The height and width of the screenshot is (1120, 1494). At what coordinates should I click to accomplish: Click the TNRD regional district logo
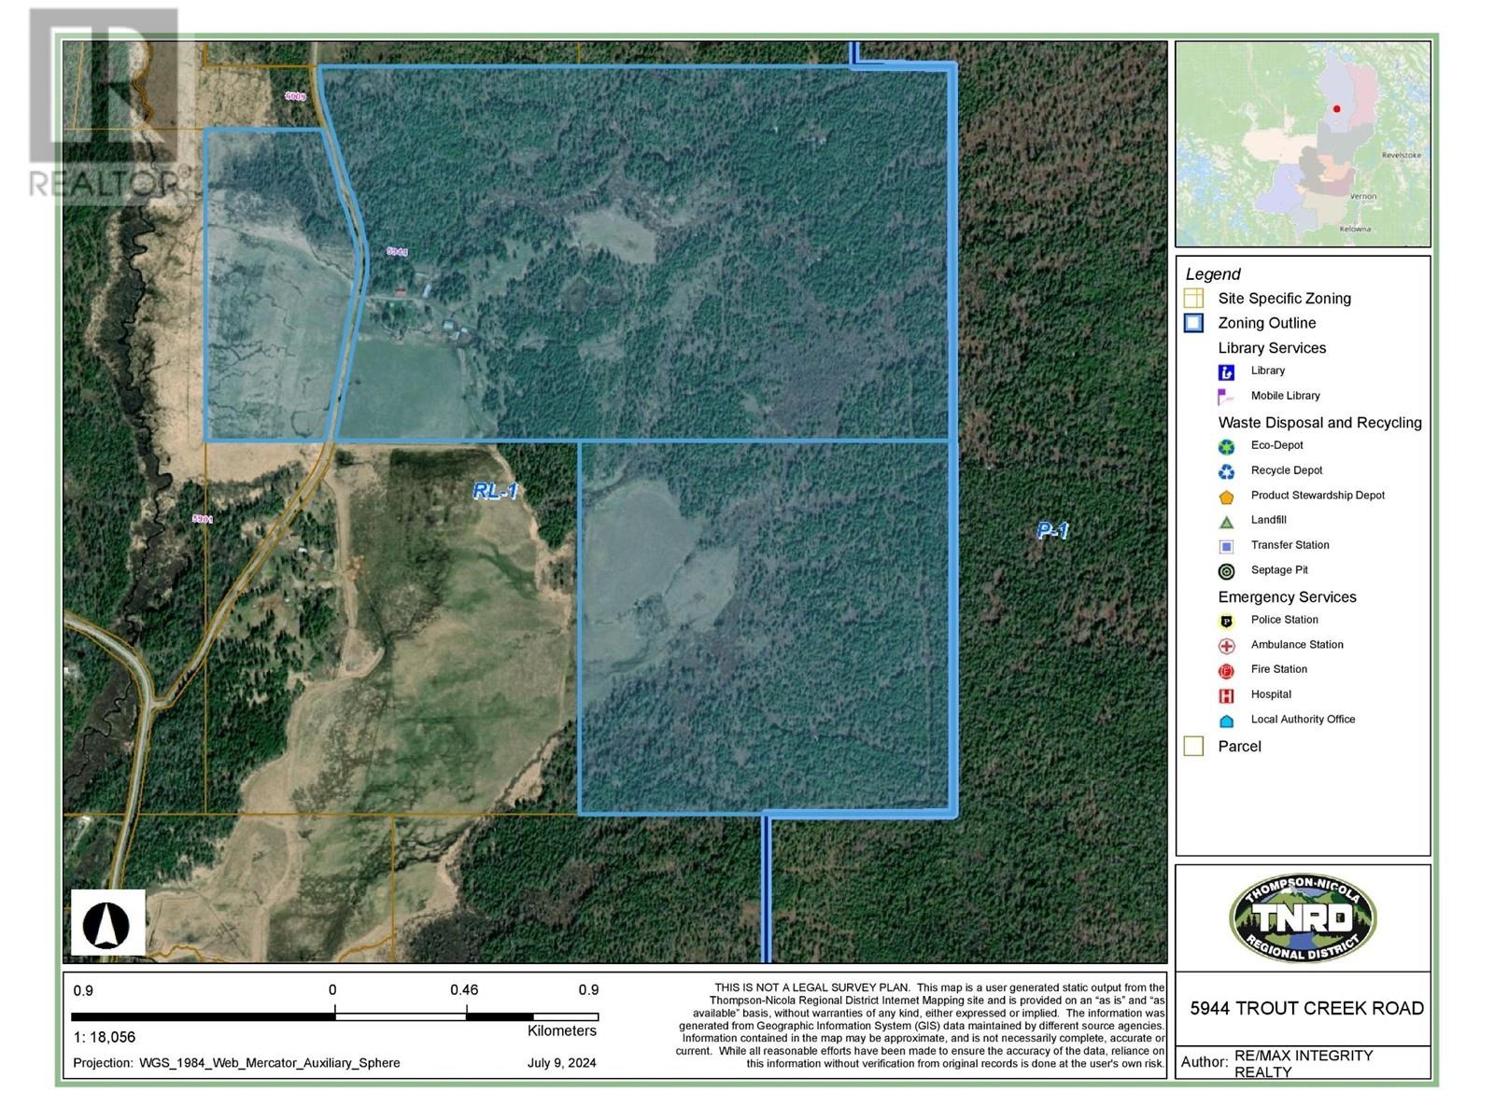pyautogui.click(x=1303, y=918)
